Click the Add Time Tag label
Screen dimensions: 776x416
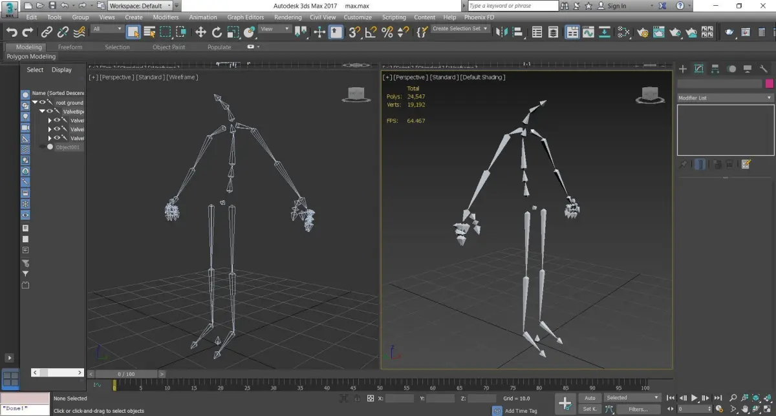pos(521,411)
